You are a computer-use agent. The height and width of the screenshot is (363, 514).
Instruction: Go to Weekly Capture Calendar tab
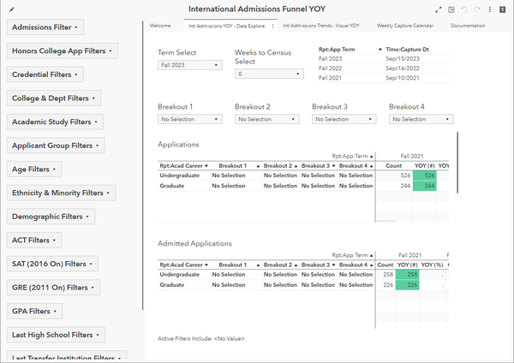pyautogui.click(x=405, y=26)
